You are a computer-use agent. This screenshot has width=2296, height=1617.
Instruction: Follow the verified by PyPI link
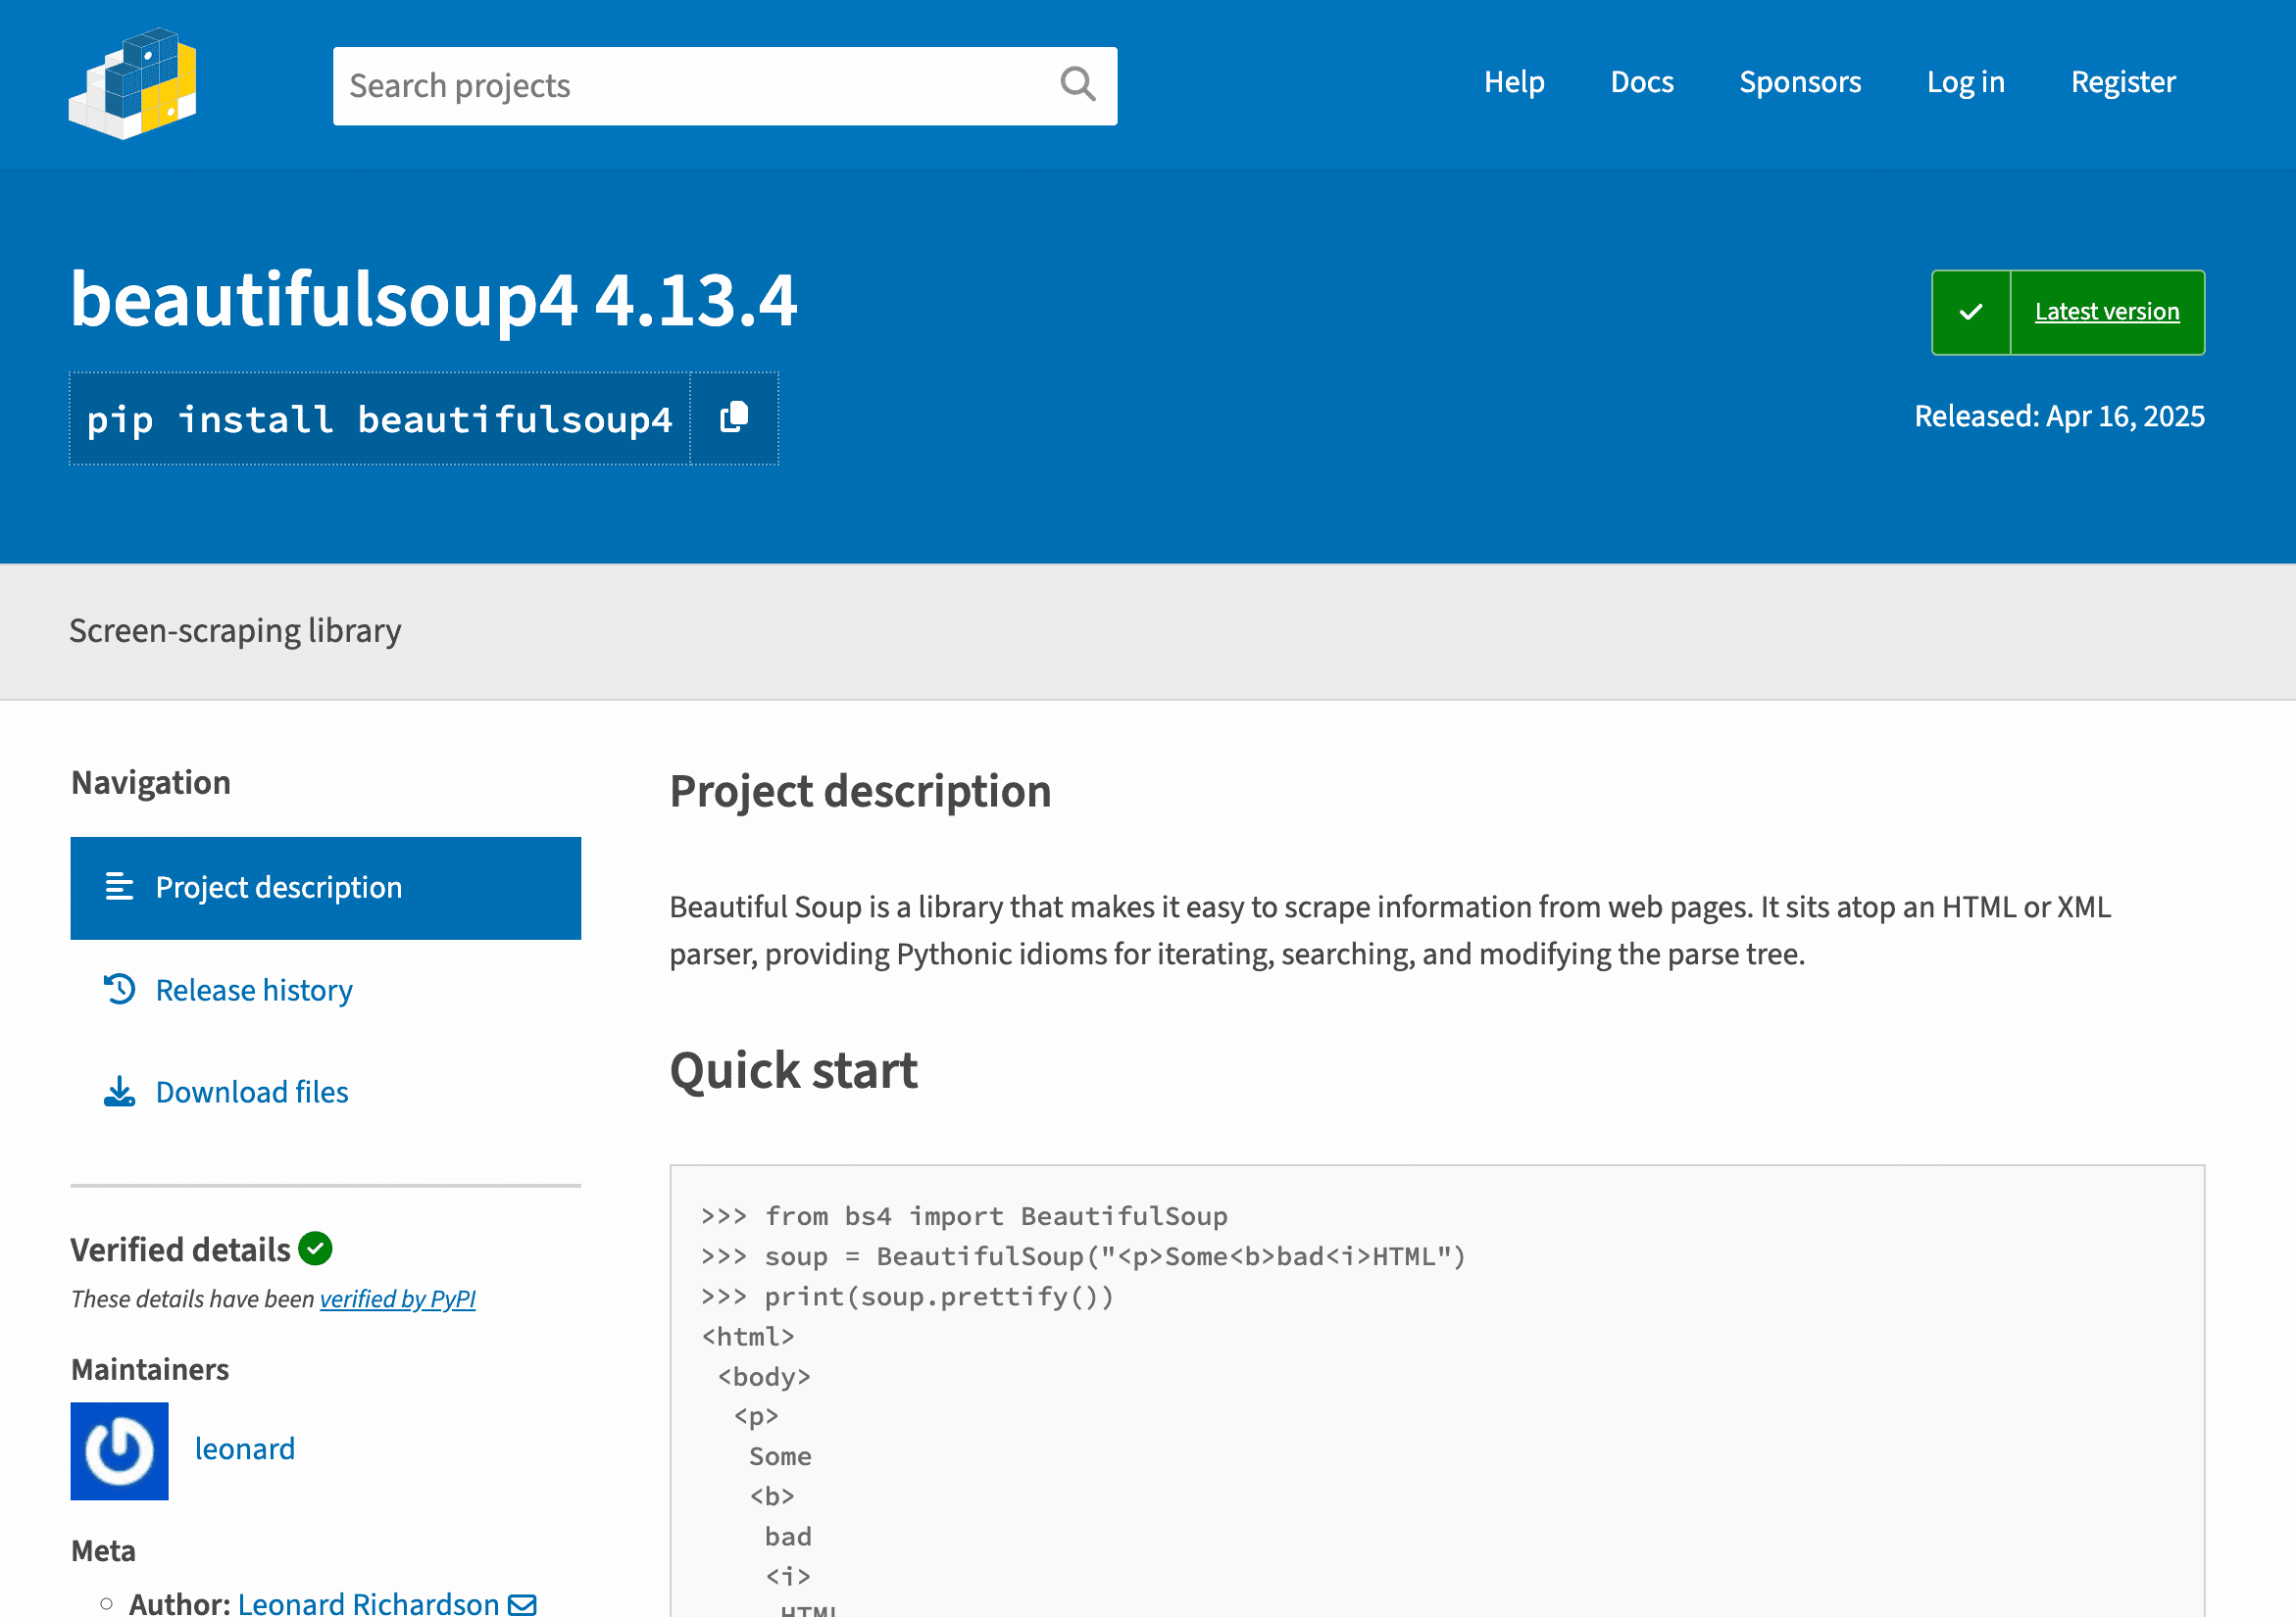[x=397, y=1298]
